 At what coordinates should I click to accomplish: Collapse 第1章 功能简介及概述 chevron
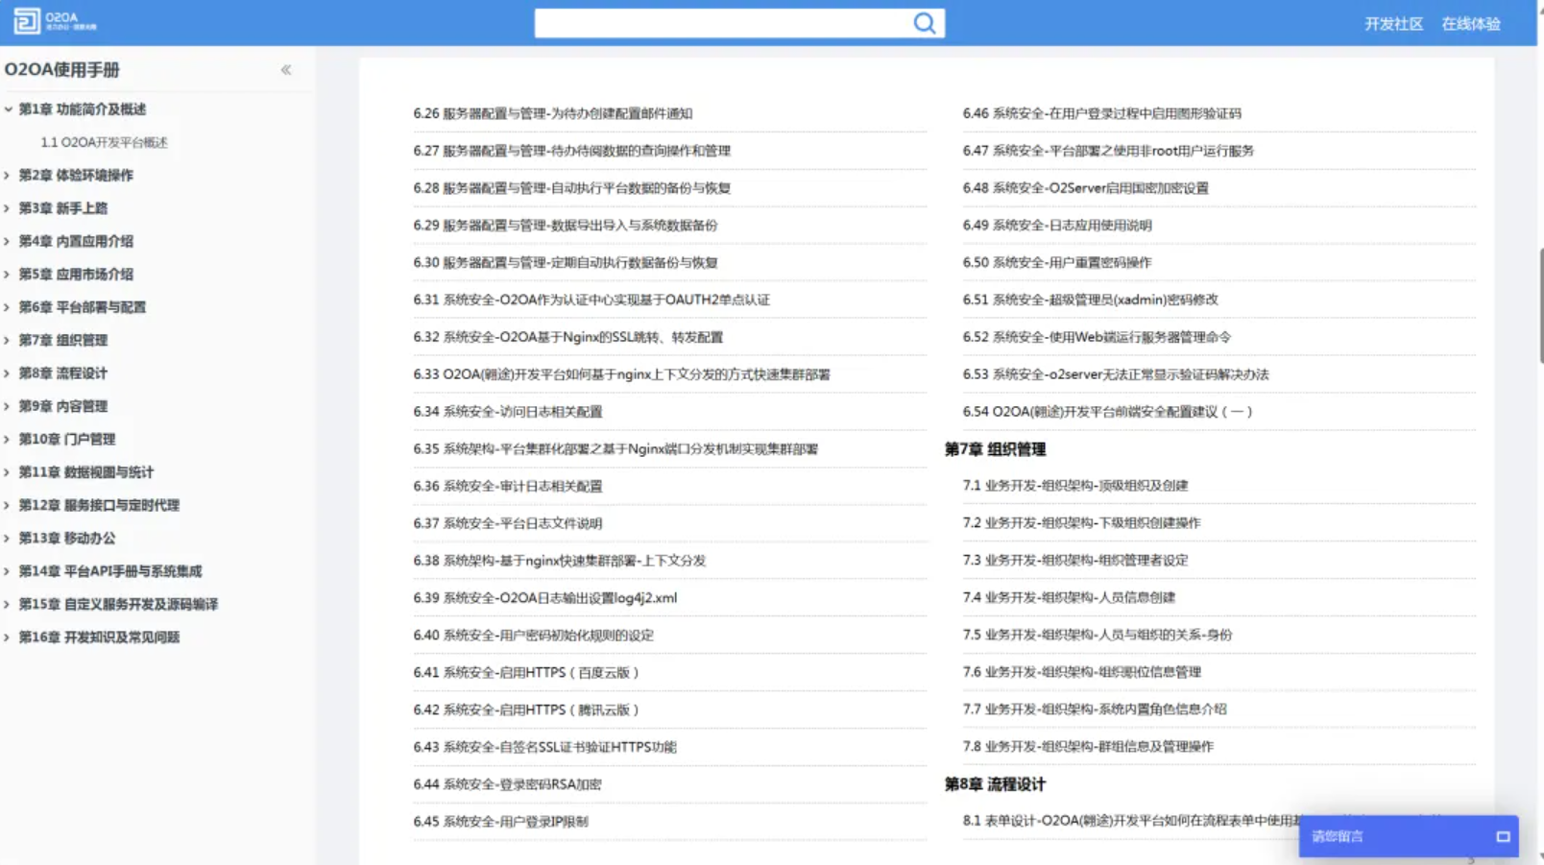coord(8,109)
